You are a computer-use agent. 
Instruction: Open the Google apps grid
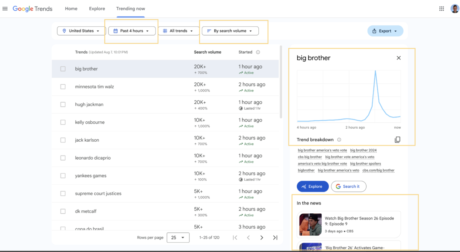pyautogui.click(x=442, y=8)
